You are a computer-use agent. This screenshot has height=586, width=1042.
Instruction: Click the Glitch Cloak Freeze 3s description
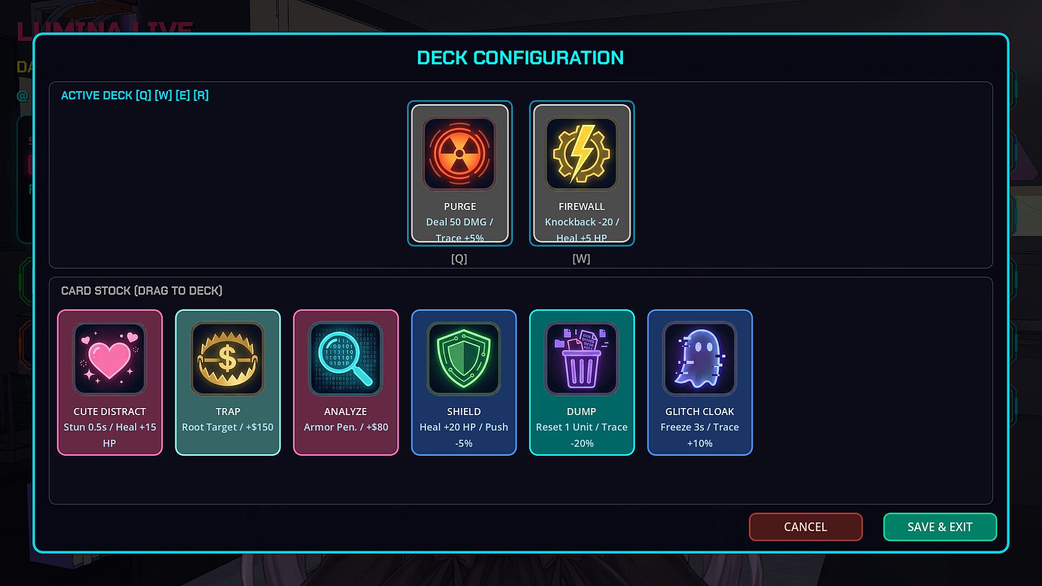point(700,435)
